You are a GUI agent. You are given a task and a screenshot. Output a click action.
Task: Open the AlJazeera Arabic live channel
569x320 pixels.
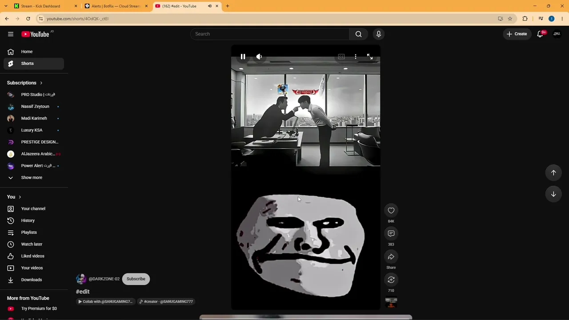click(34, 154)
